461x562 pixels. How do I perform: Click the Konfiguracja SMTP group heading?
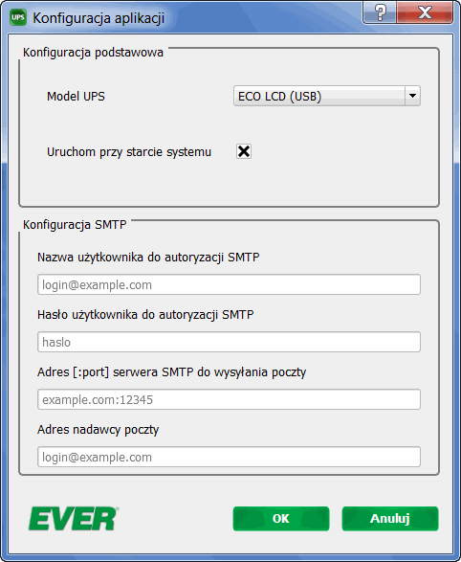(x=75, y=225)
